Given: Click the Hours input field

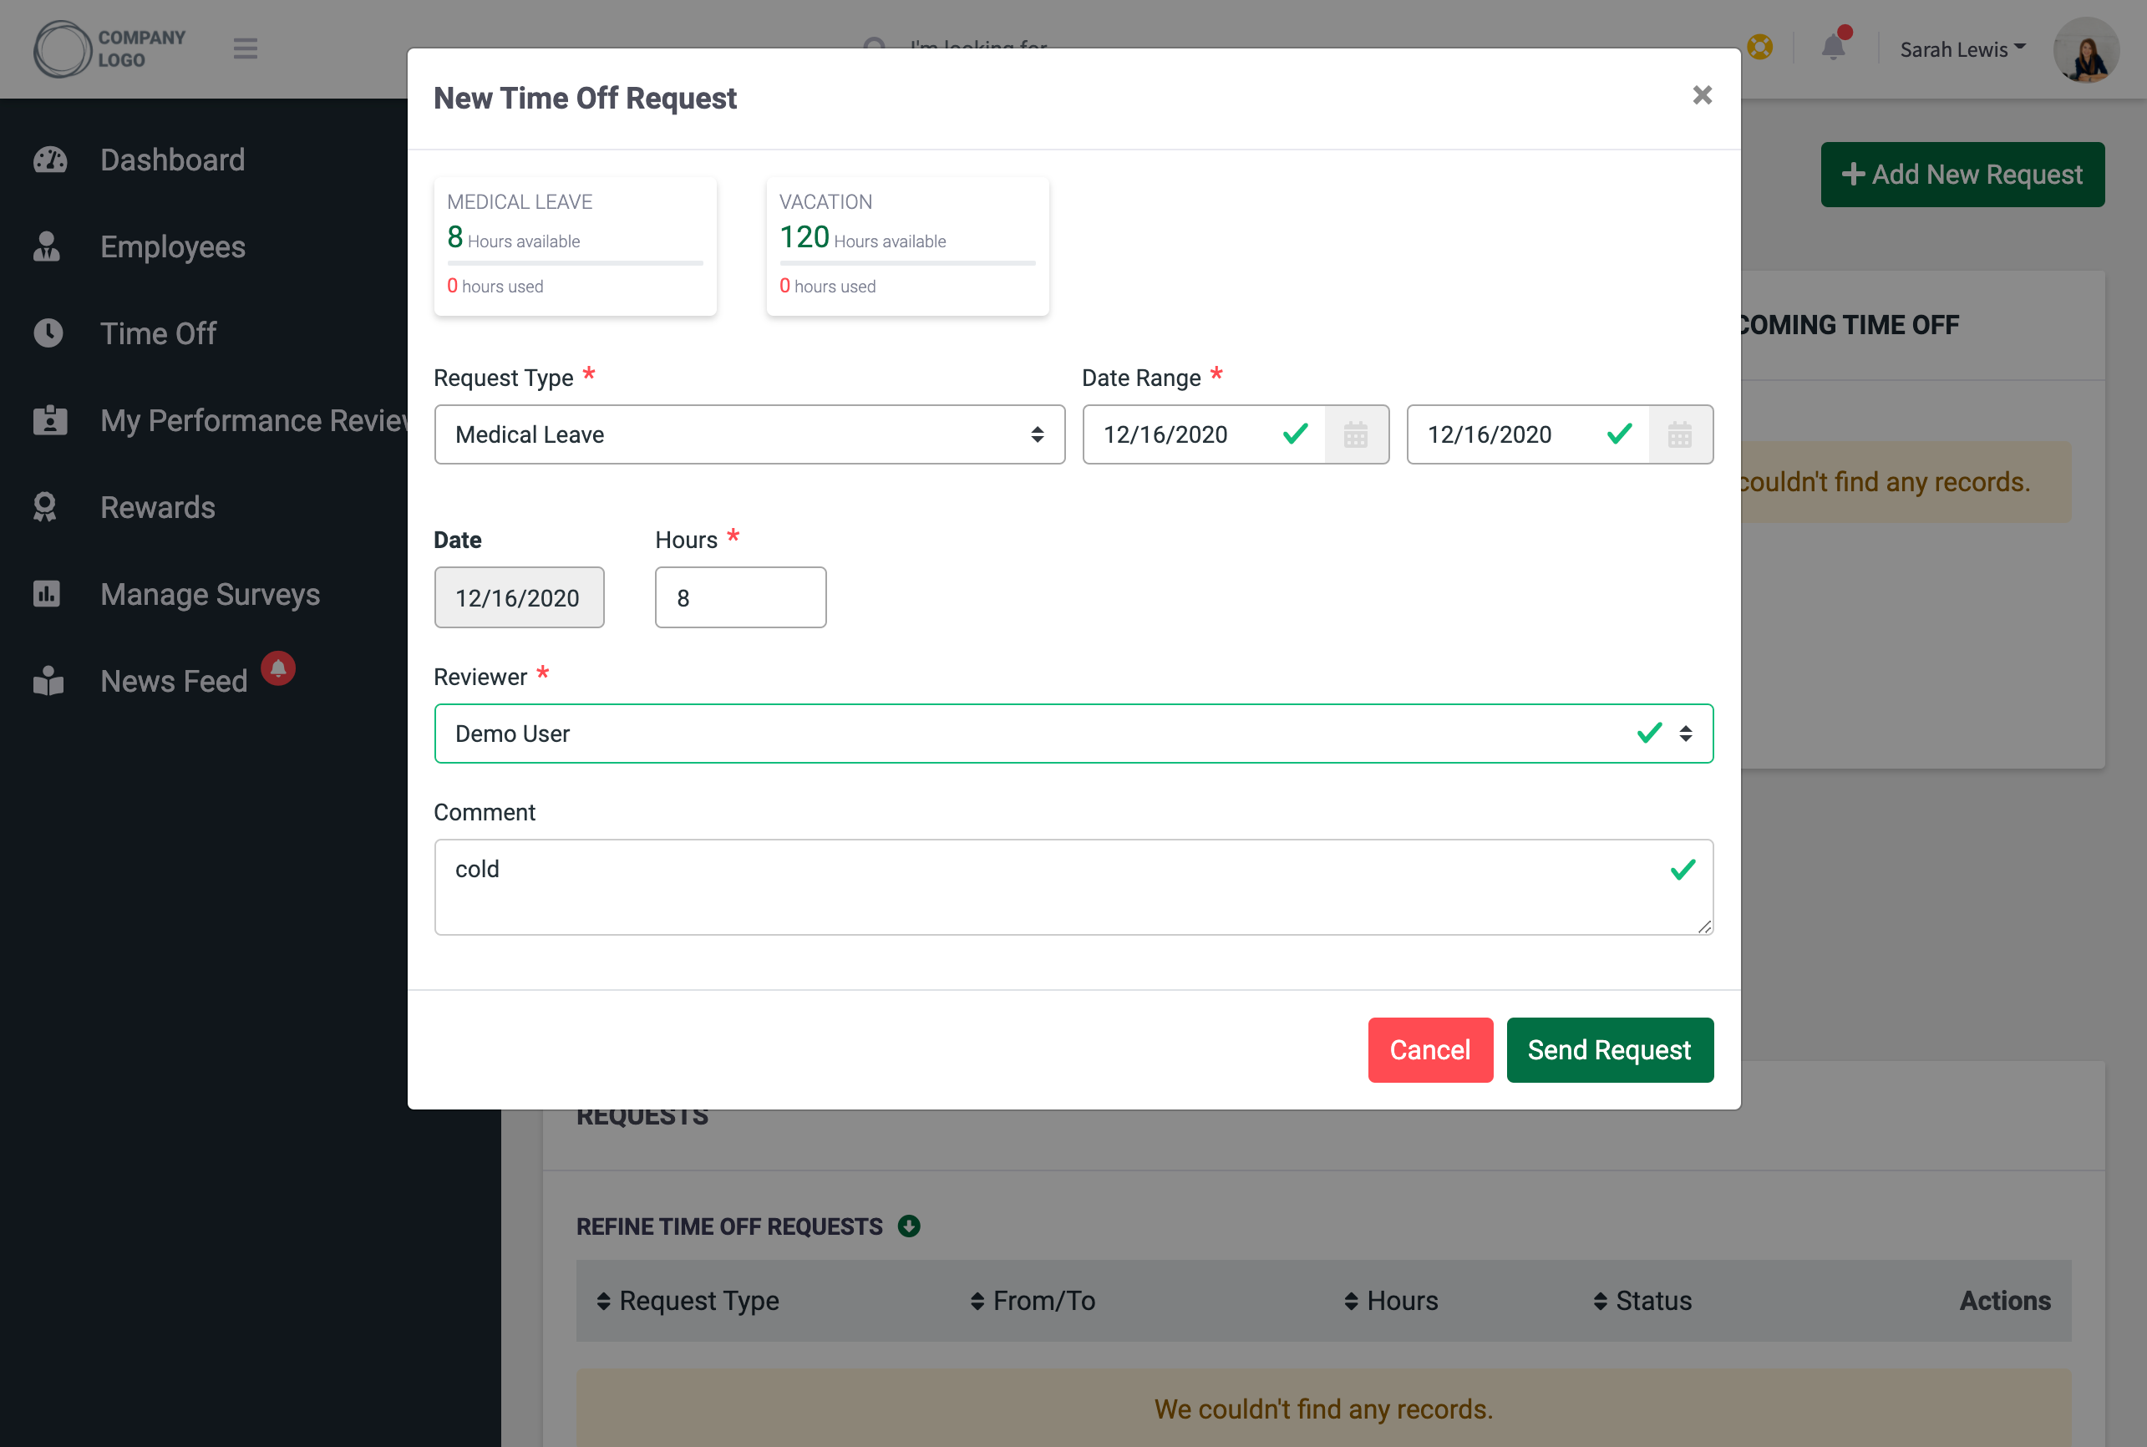Looking at the screenshot, I should [741, 597].
